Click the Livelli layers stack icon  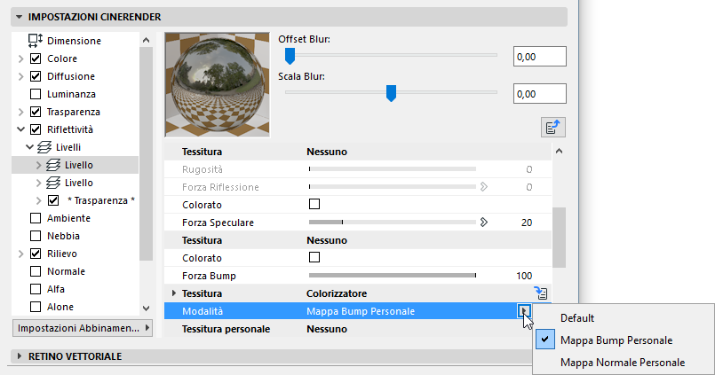[x=46, y=147]
